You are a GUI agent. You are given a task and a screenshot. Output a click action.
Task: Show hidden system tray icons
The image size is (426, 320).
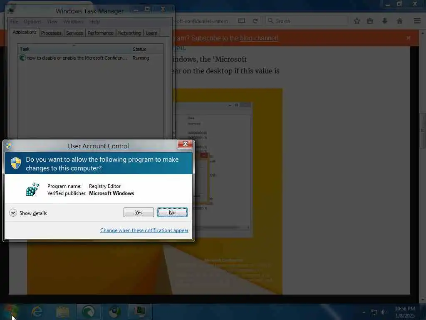pos(364,312)
